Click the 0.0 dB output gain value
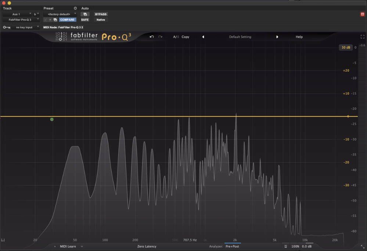This screenshot has height=251, width=367. (307, 246)
